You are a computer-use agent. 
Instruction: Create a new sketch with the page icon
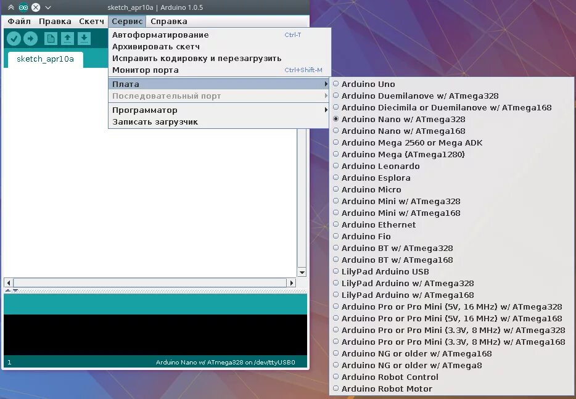coord(51,39)
